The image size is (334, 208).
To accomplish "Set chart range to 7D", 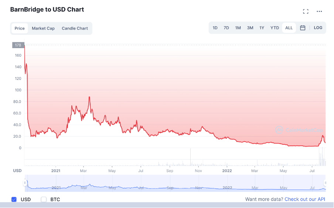I will coord(226,28).
